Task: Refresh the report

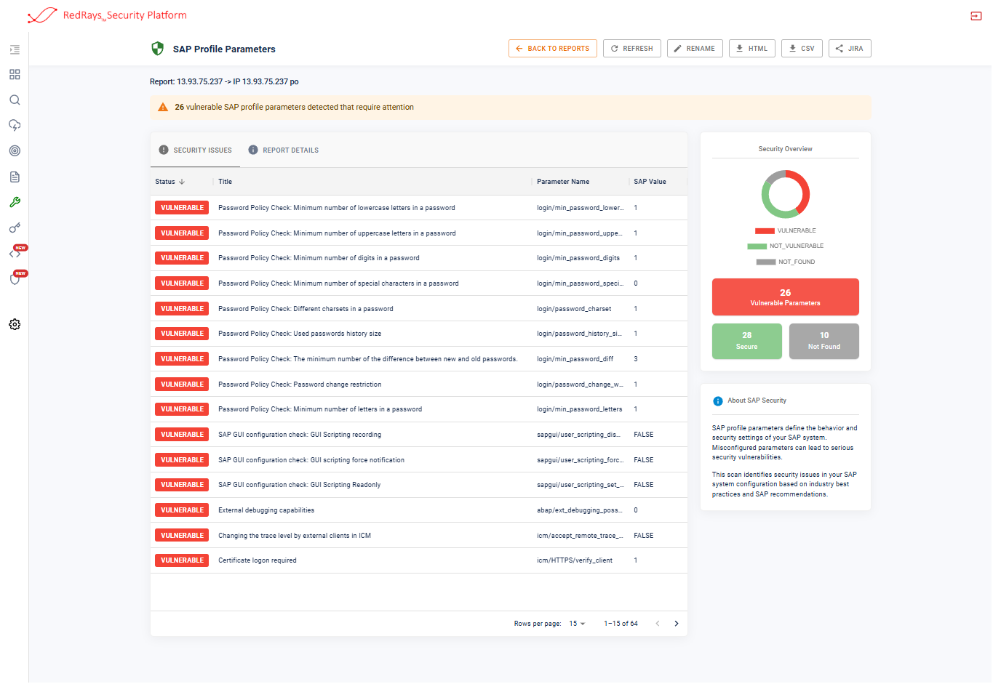Action: click(632, 49)
